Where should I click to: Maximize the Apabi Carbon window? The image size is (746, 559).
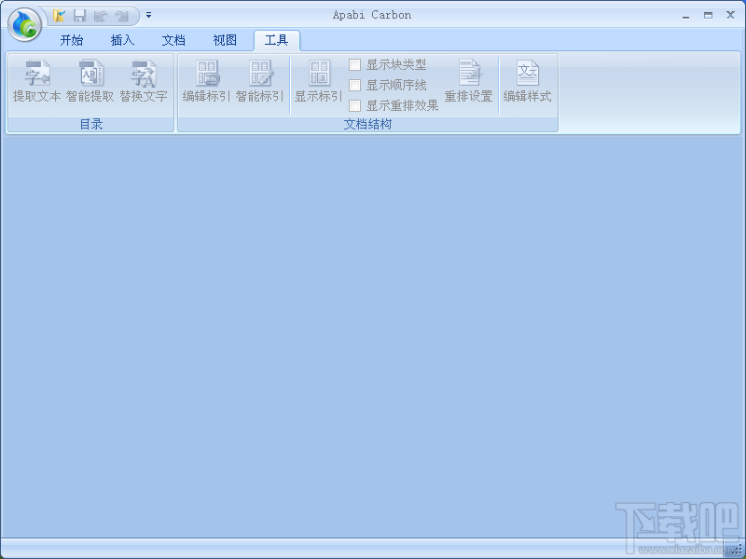708,15
